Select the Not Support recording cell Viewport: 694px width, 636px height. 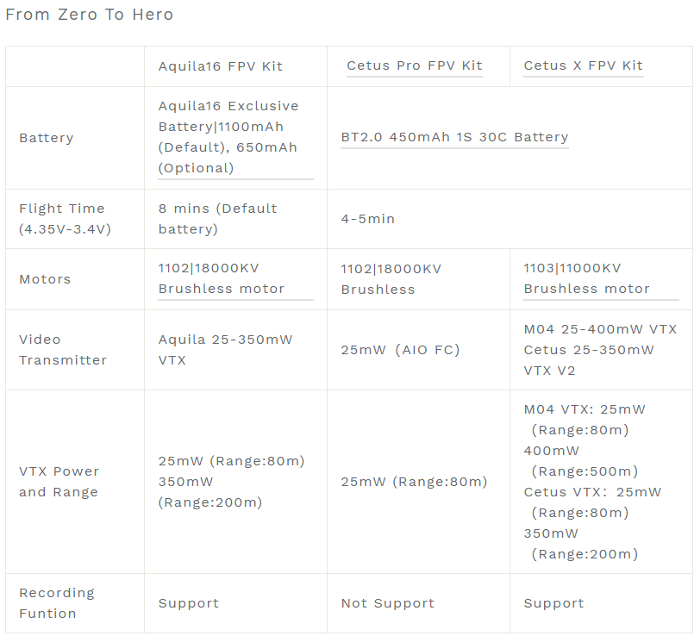pos(387,603)
